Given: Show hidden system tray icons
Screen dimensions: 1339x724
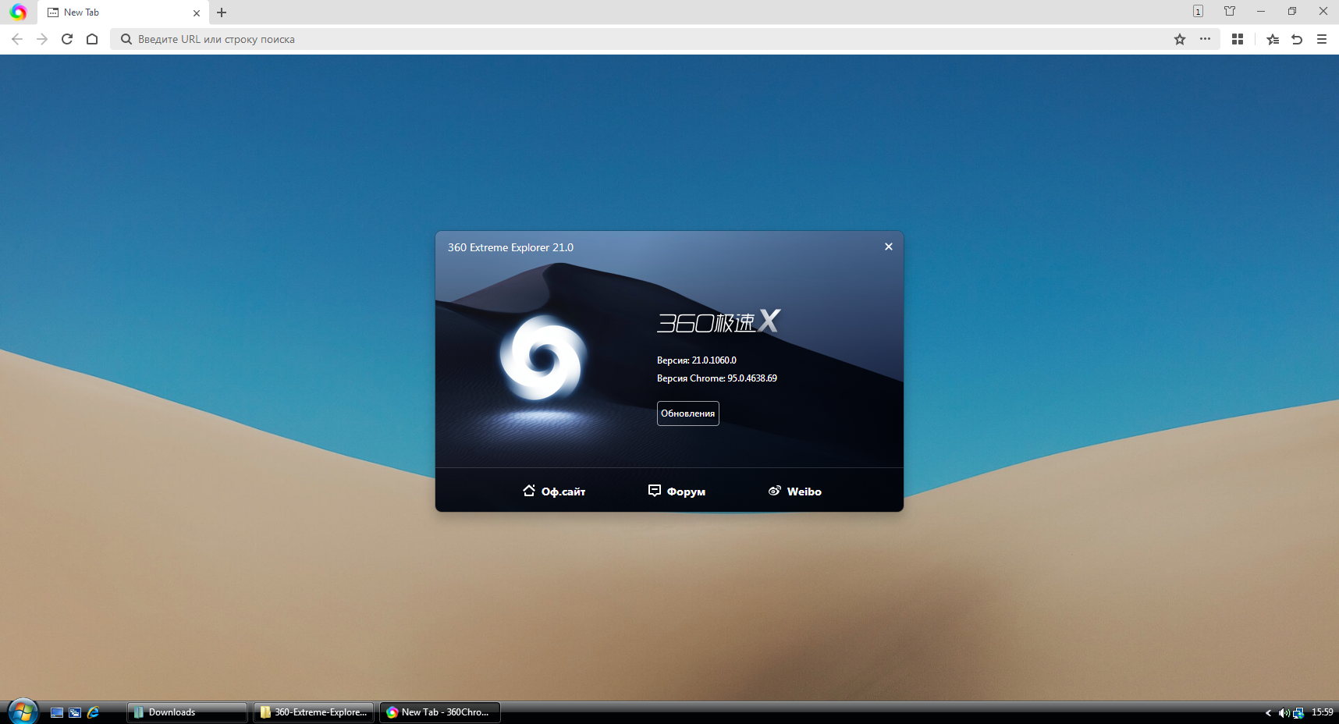Looking at the screenshot, I should tap(1268, 712).
